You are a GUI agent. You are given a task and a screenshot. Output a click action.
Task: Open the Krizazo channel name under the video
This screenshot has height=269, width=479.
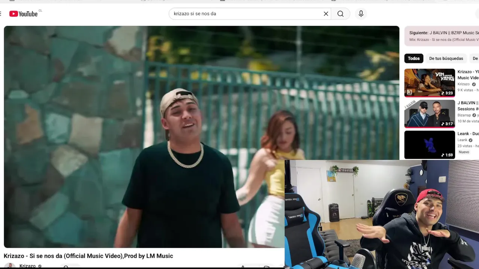[27, 266]
